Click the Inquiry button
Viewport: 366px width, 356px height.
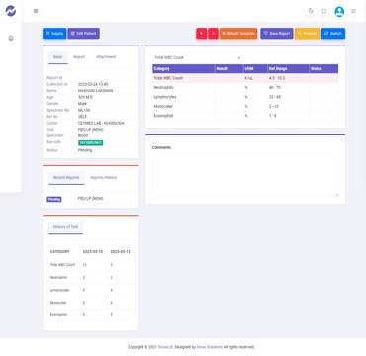(x=54, y=34)
